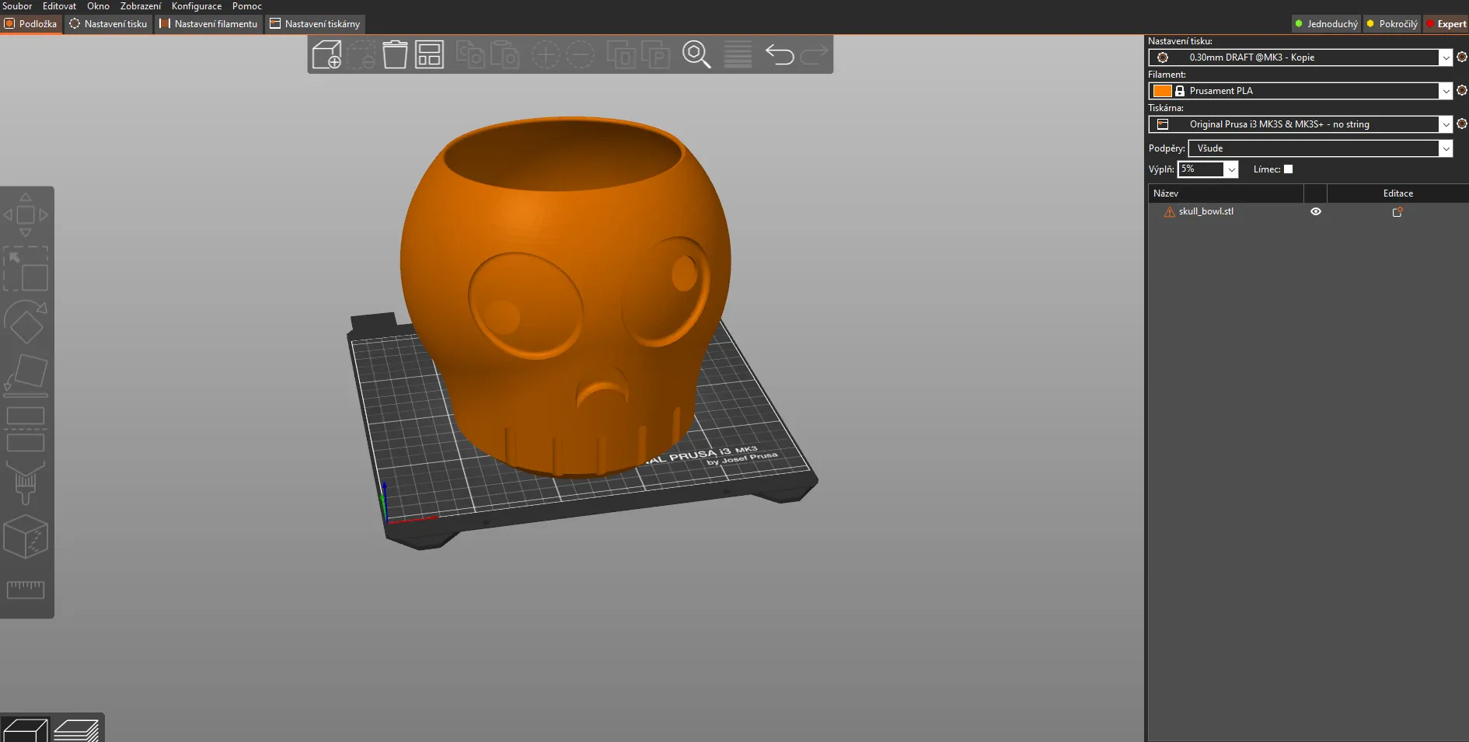Hide skull_bowl.stl using eye icon
The width and height of the screenshot is (1469, 742).
(1316, 211)
